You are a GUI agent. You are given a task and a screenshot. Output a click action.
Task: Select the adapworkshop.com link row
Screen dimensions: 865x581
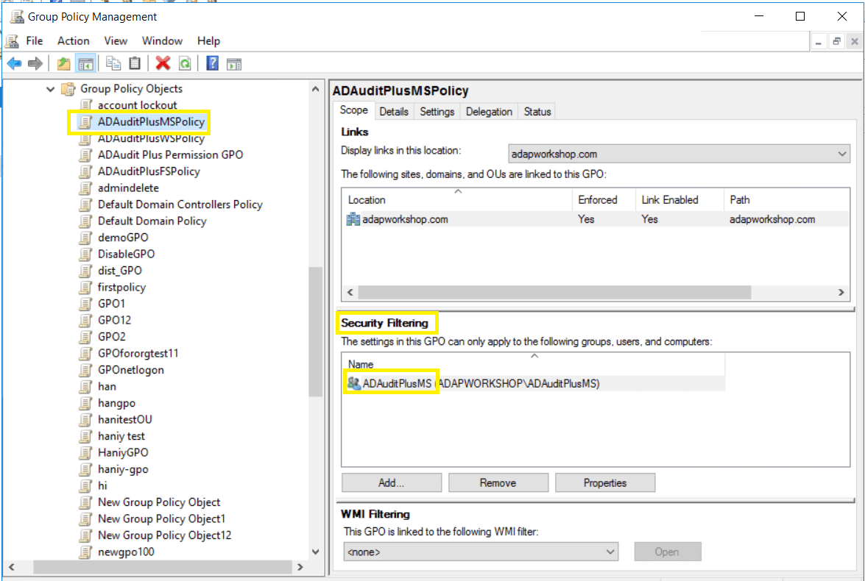pos(596,219)
